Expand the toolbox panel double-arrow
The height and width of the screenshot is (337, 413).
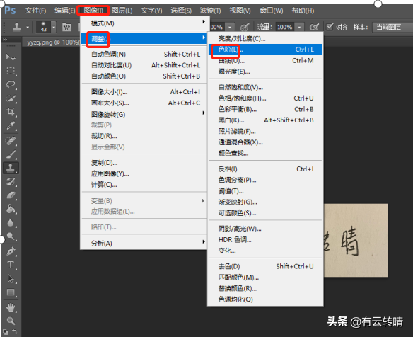pos(5,40)
